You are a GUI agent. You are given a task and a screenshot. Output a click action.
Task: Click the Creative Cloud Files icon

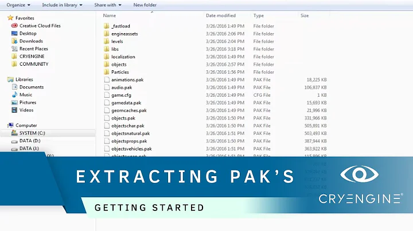[x=15, y=26]
